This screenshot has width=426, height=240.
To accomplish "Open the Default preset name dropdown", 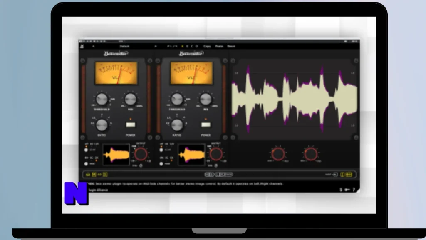I will (124, 47).
